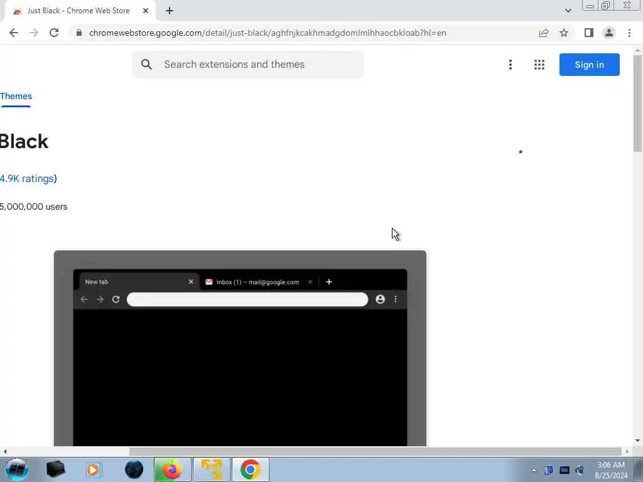Click the tray shield flag icon
This screenshot has width=643, height=482.
pos(549,470)
